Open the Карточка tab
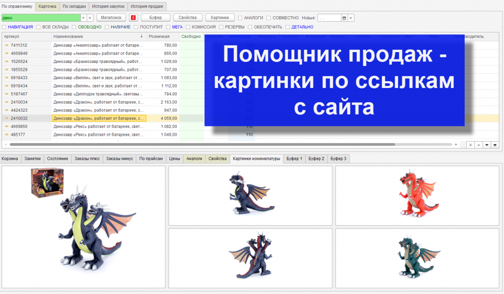The width and height of the screenshot is (504, 294). pyautogui.click(x=47, y=6)
